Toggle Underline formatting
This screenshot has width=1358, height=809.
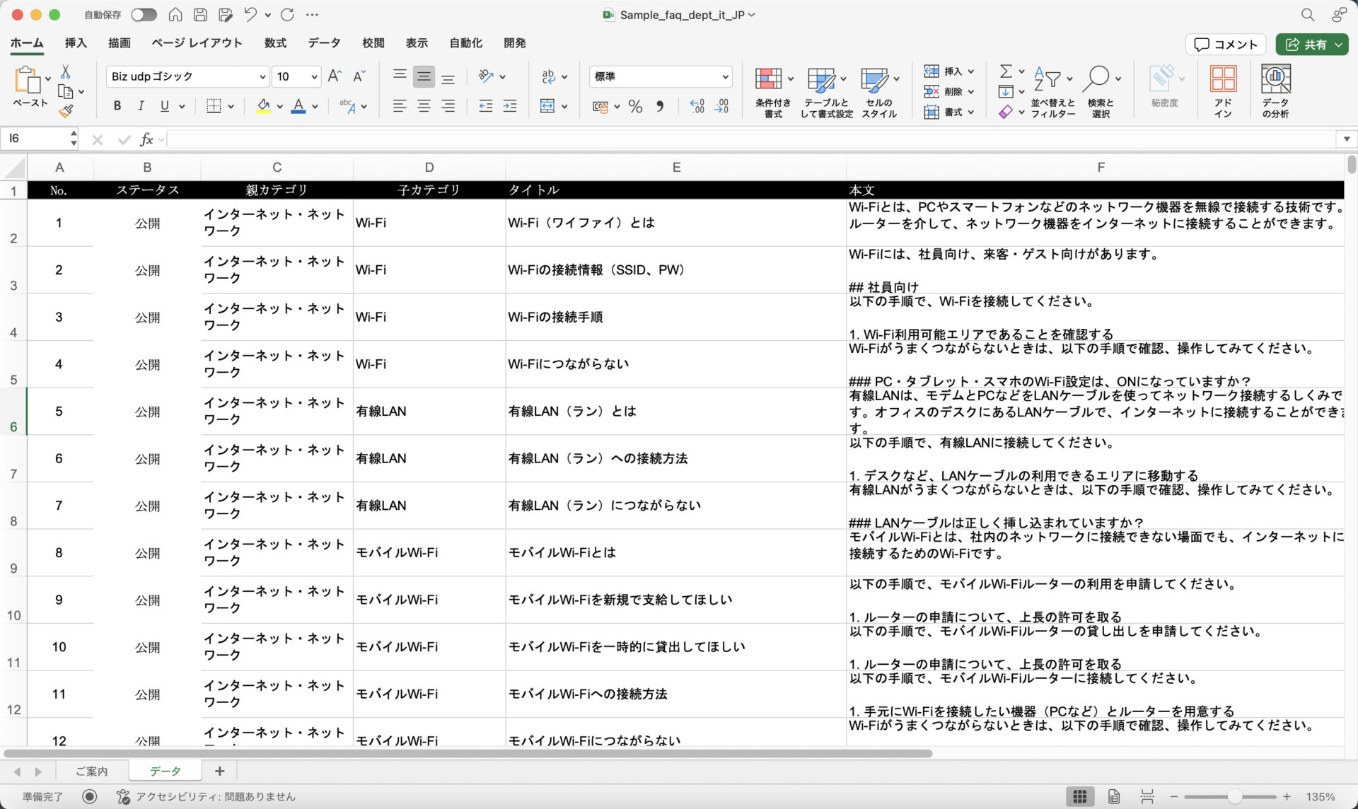(x=164, y=106)
